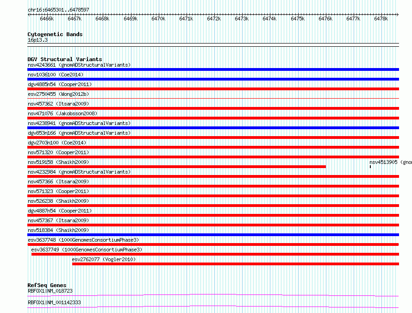Click the 6474k ruler tick label
Screen dimensions: 412x313
(269, 19)
